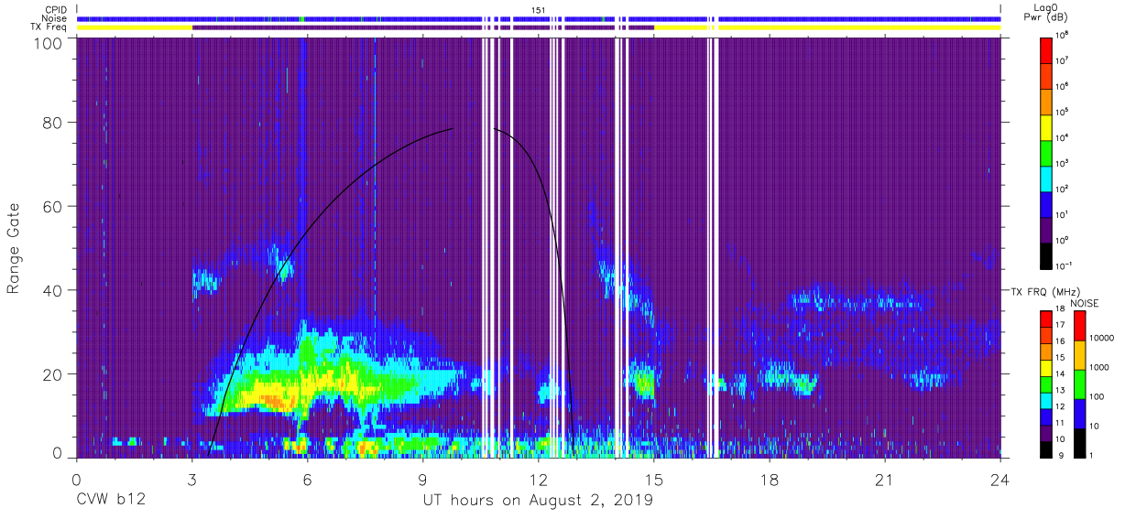Click the 'UT hours on August 2, 2019' axis title
Viewport: 1125px width, 519px height.
[x=538, y=501]
